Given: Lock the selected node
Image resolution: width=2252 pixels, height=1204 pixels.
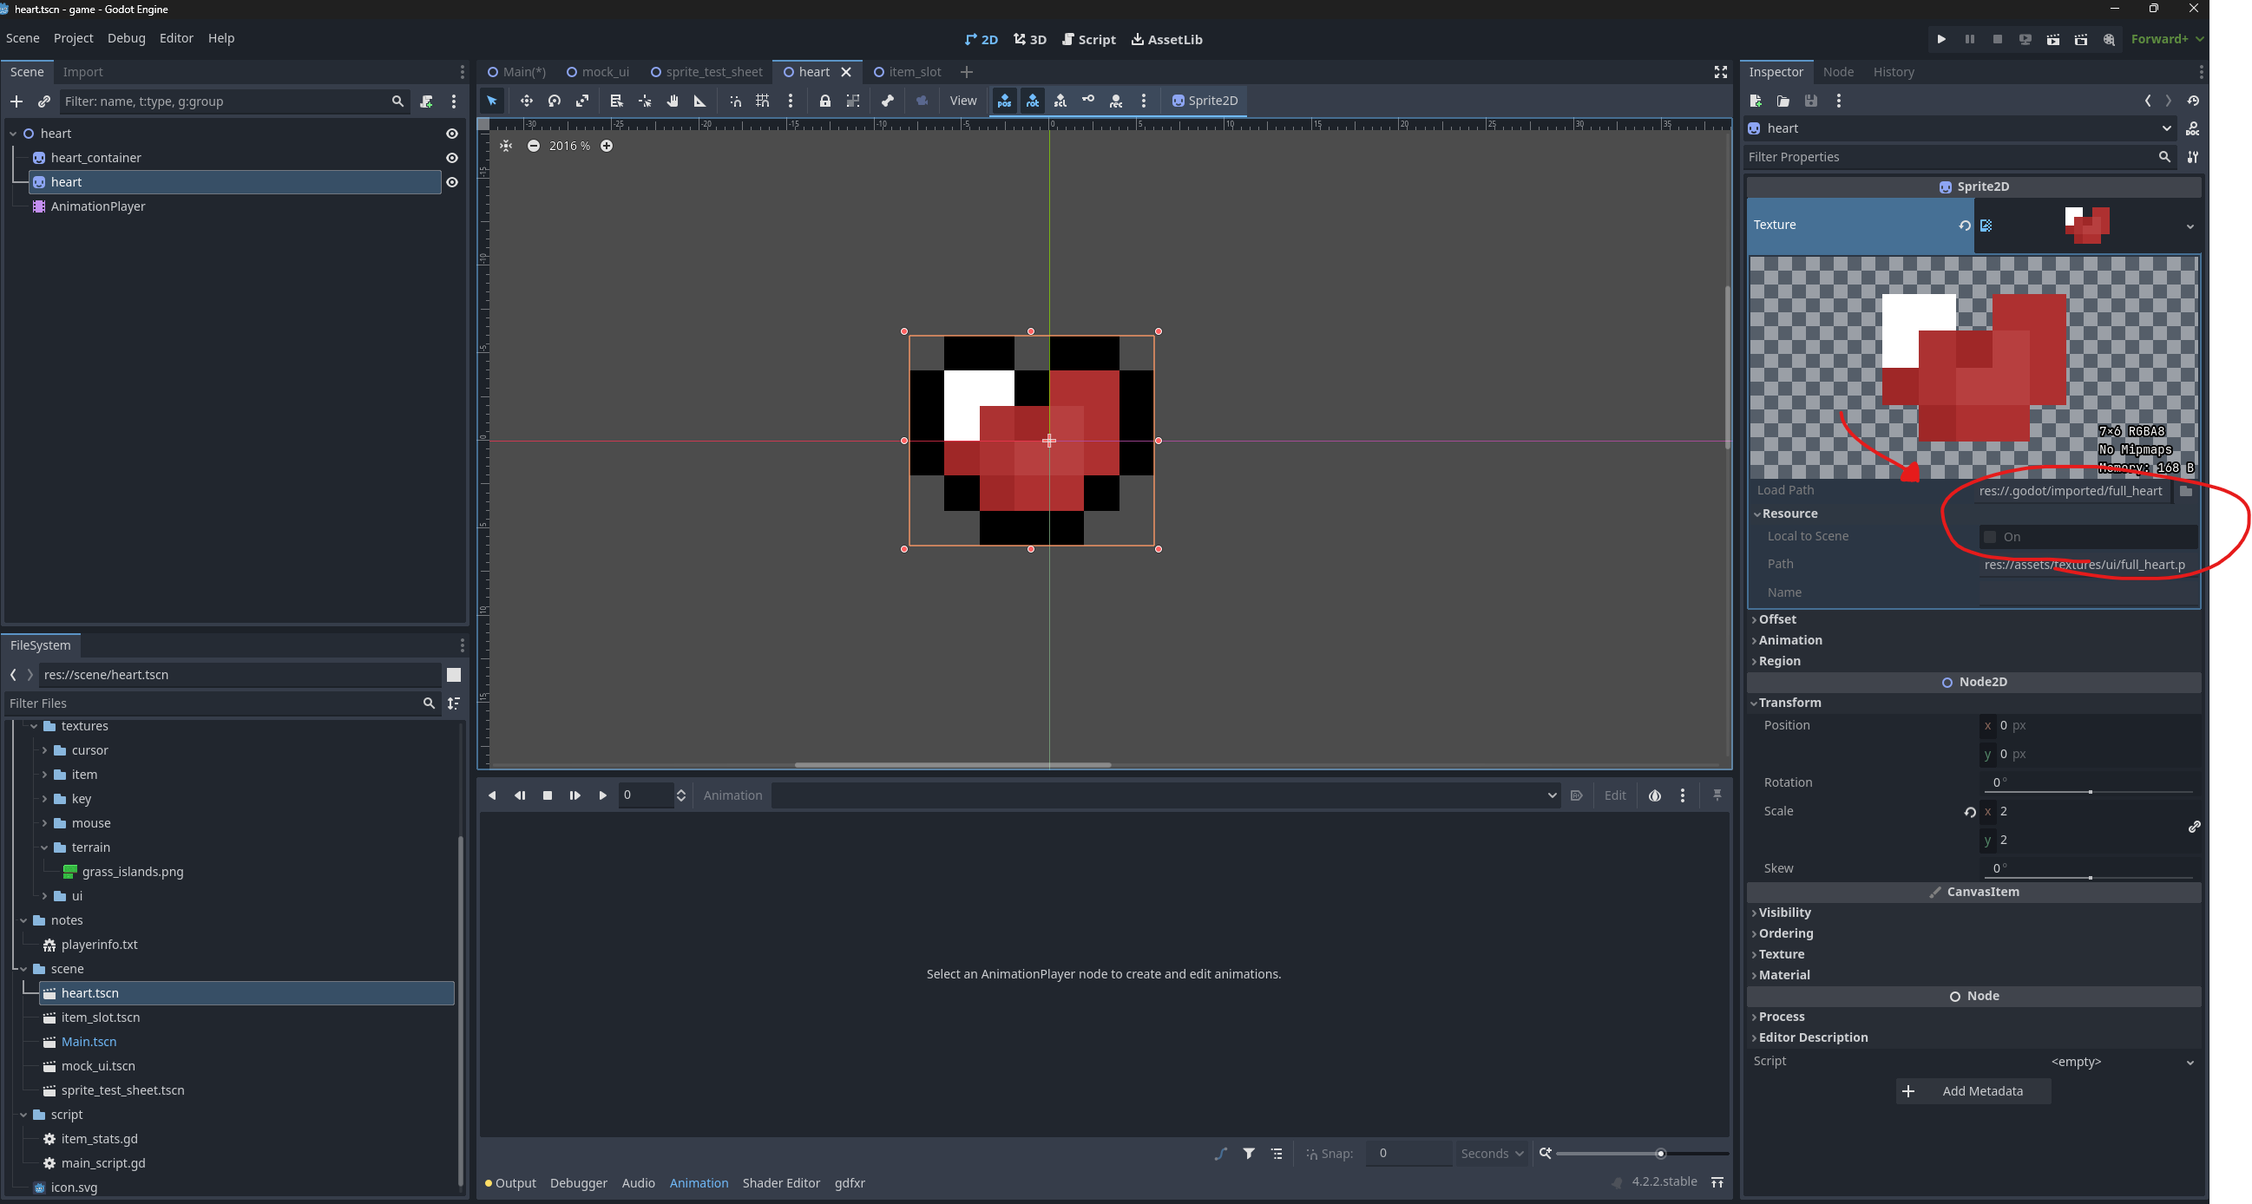Looking at the screenshot, I should 824,101.
